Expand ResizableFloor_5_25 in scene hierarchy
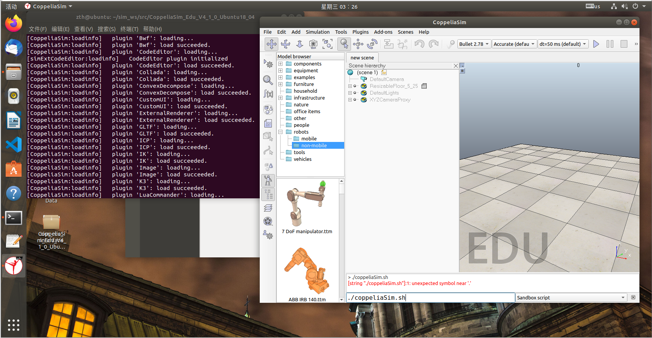652x338 pixels. [x=350, y=86]
